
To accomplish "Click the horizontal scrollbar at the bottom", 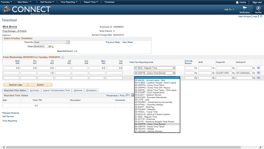I will (123, 147).
